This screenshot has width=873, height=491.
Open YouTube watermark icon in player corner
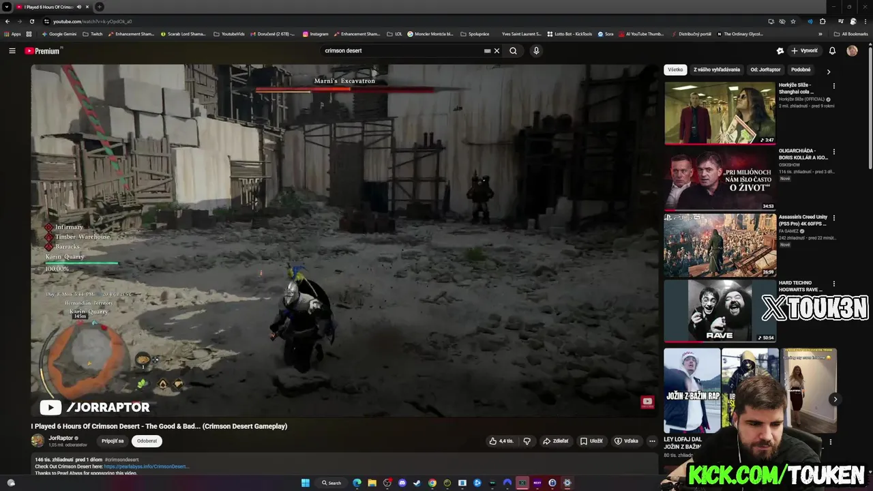pyautogui.click(x=647, y=402)
